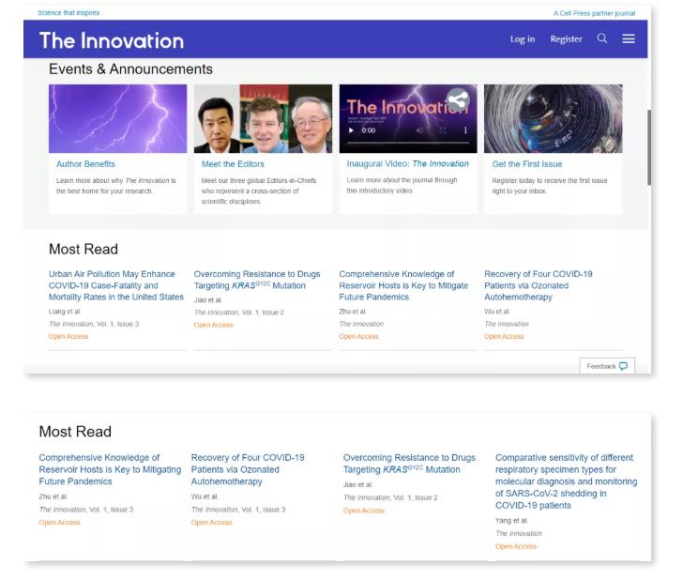Open the Get the First Issue link
This screenshot has width=683, height=580.
coord(527,164)
